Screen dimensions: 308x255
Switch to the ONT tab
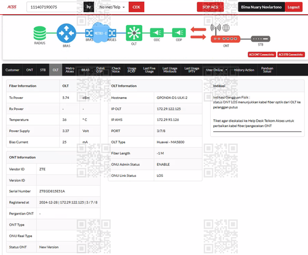(30, 70)
